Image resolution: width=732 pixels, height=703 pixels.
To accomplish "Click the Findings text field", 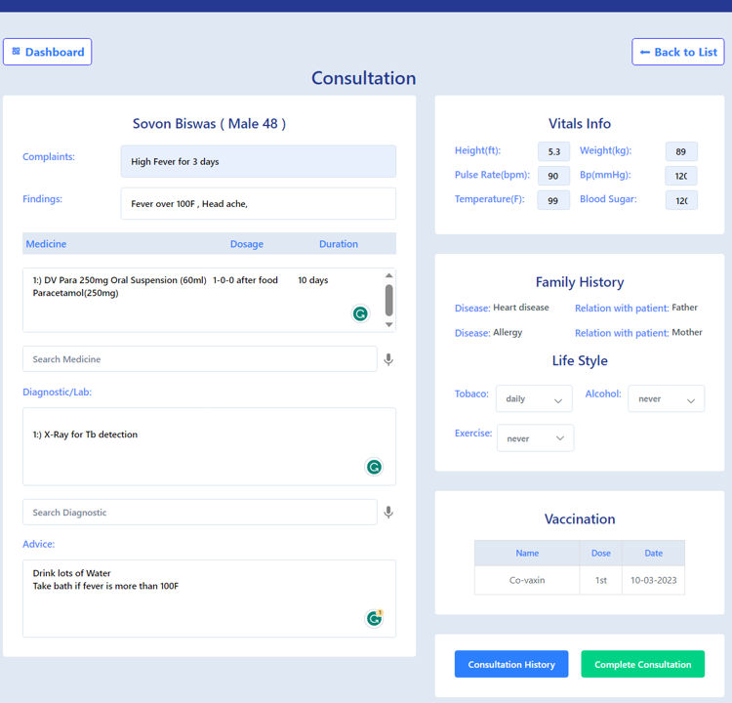I will click(259, 204).
